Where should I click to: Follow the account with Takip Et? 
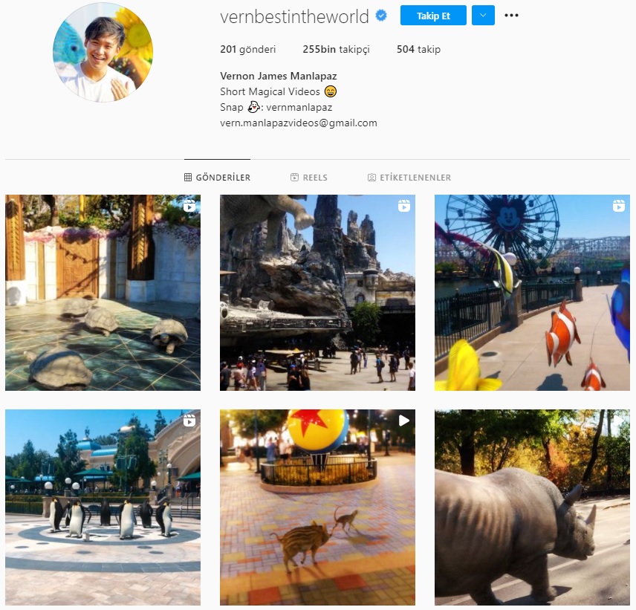click(433, 16)
